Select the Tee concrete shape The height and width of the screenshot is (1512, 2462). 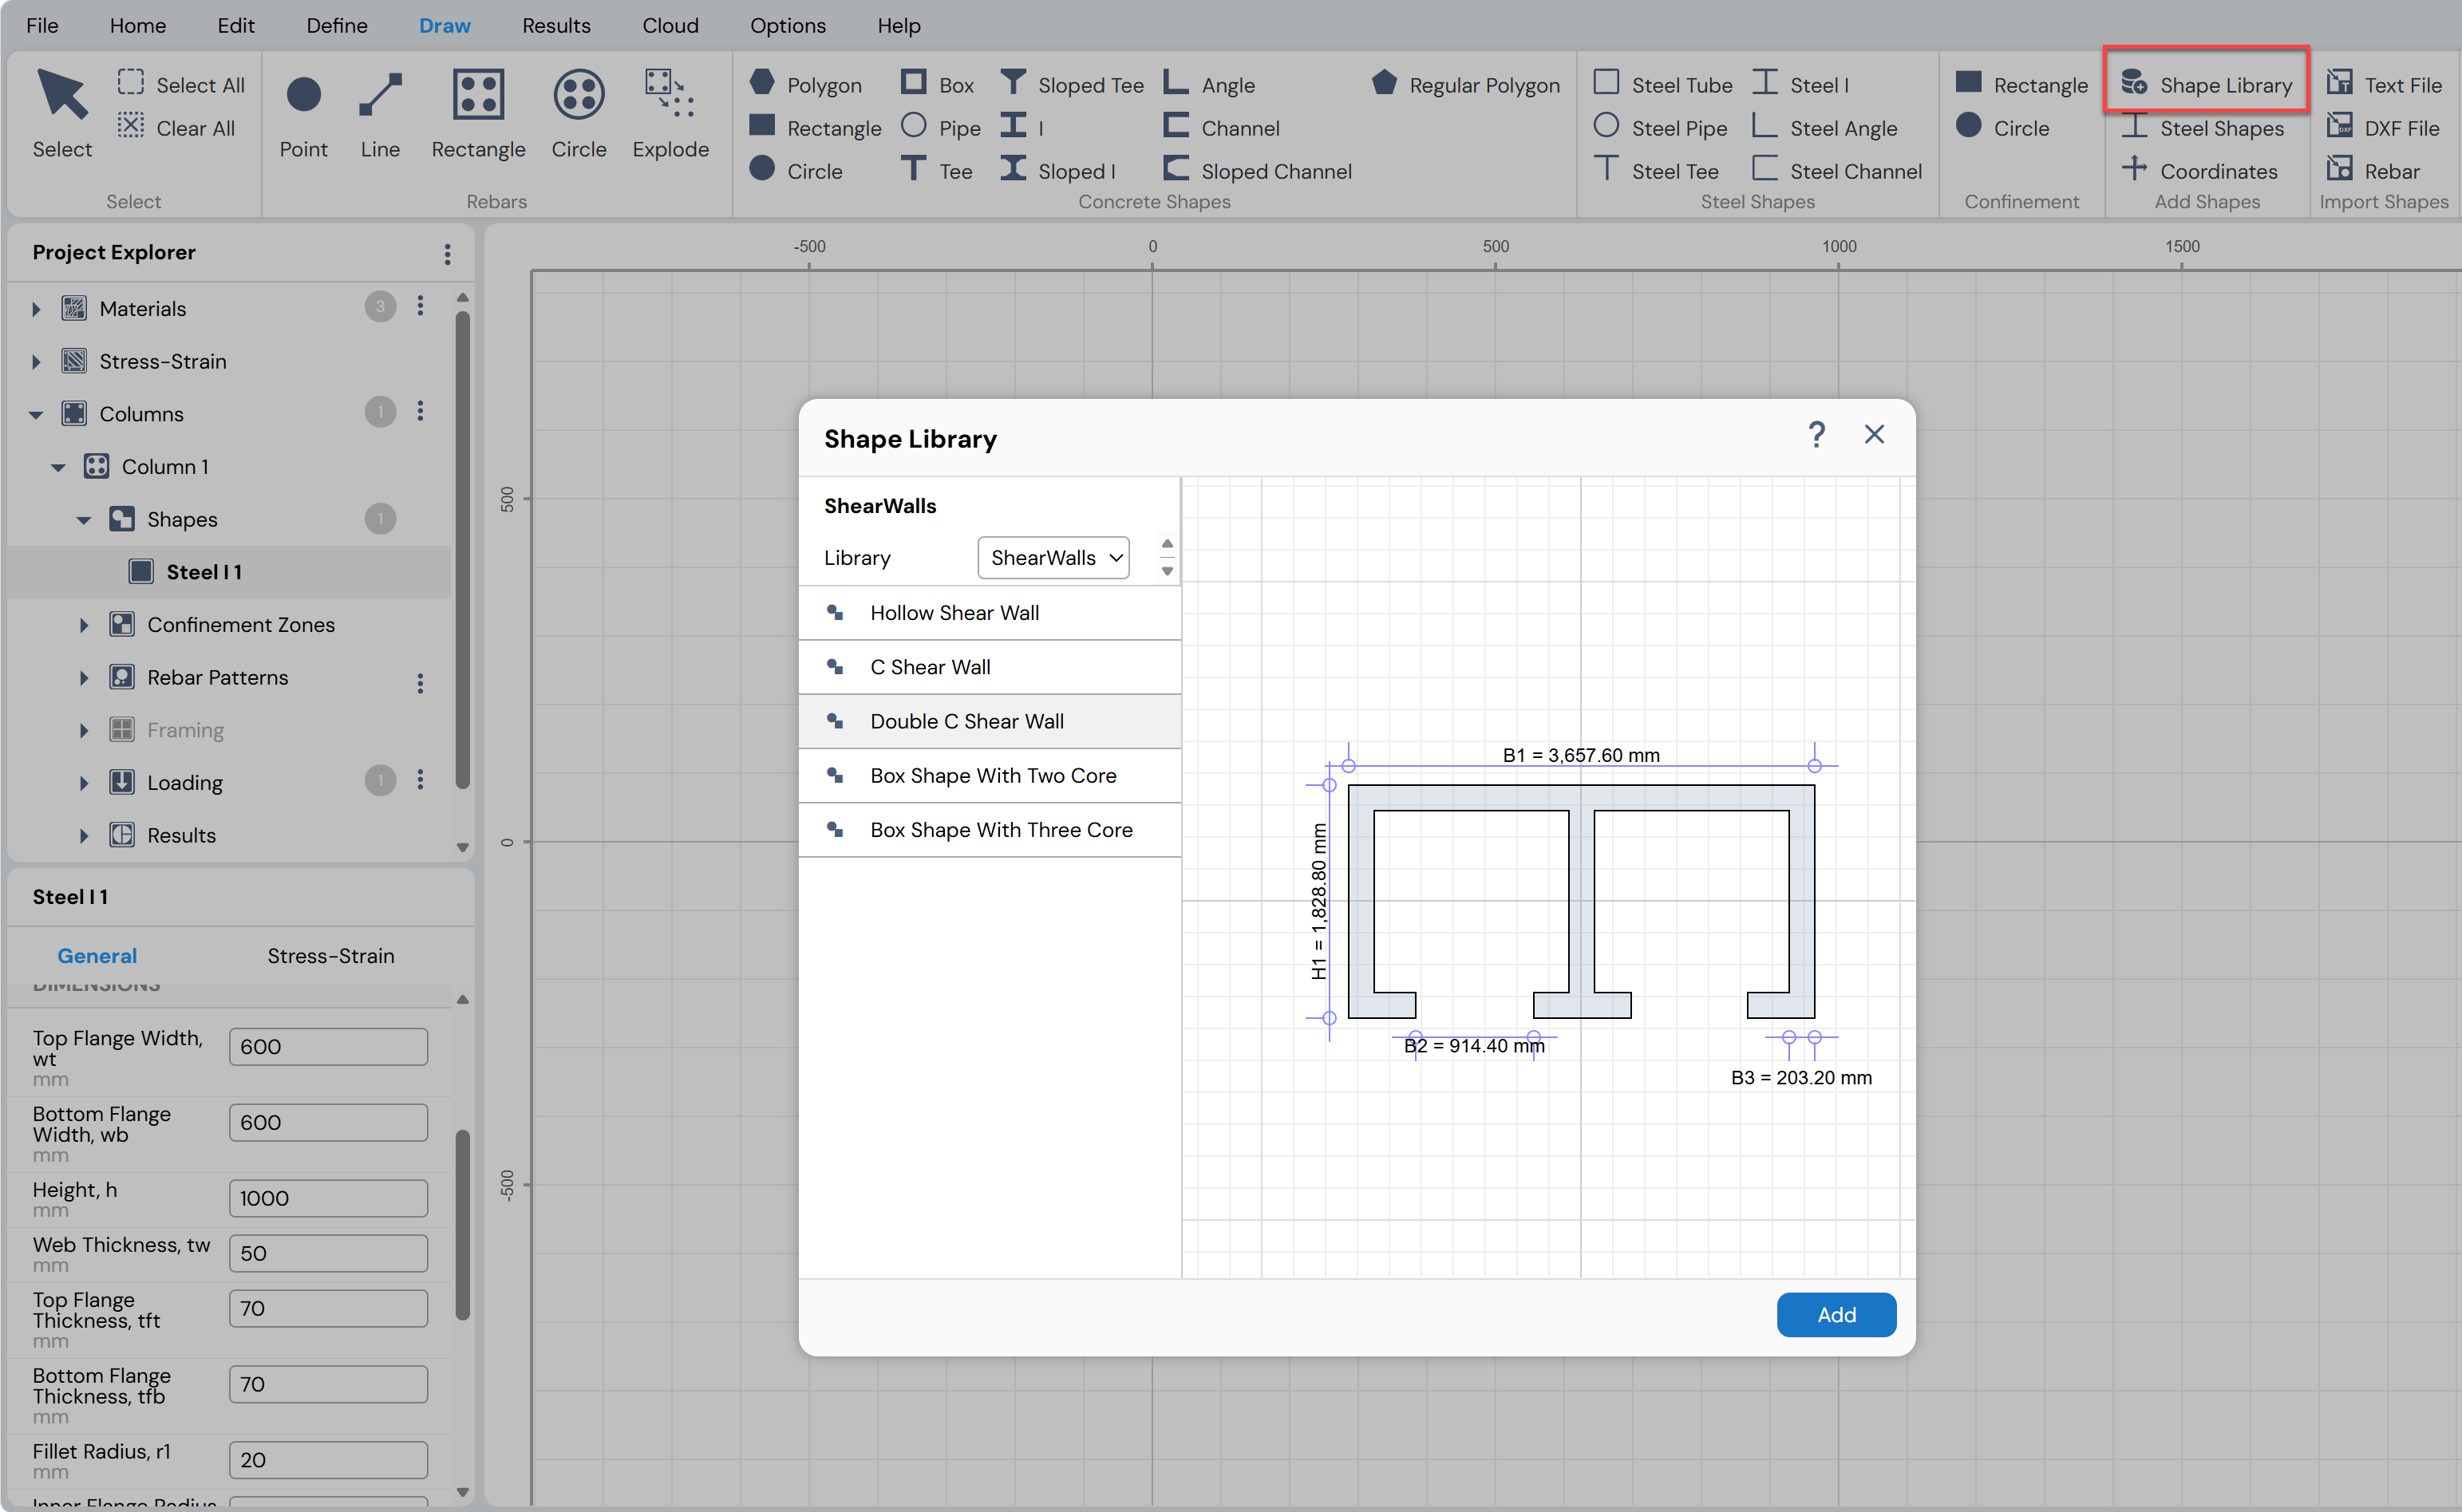(x=937, y=170)
